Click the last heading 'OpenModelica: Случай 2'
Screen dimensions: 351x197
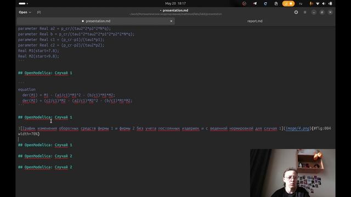point(45,167)
